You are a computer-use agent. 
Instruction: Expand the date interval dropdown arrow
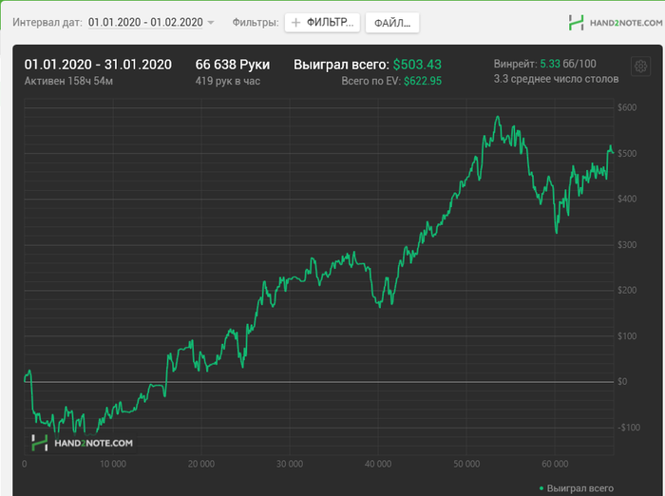pos(210,23)
